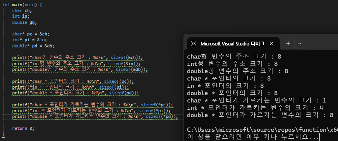Click the 'double db;' declaration
The image size is (338, 141).
click(24, 22)
